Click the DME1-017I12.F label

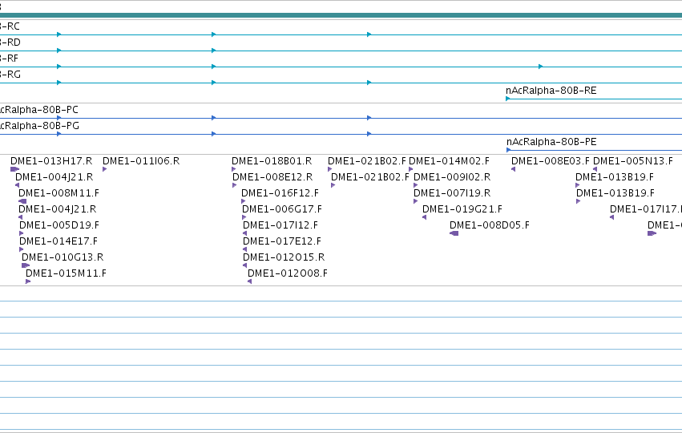click(x=280, y=225)
